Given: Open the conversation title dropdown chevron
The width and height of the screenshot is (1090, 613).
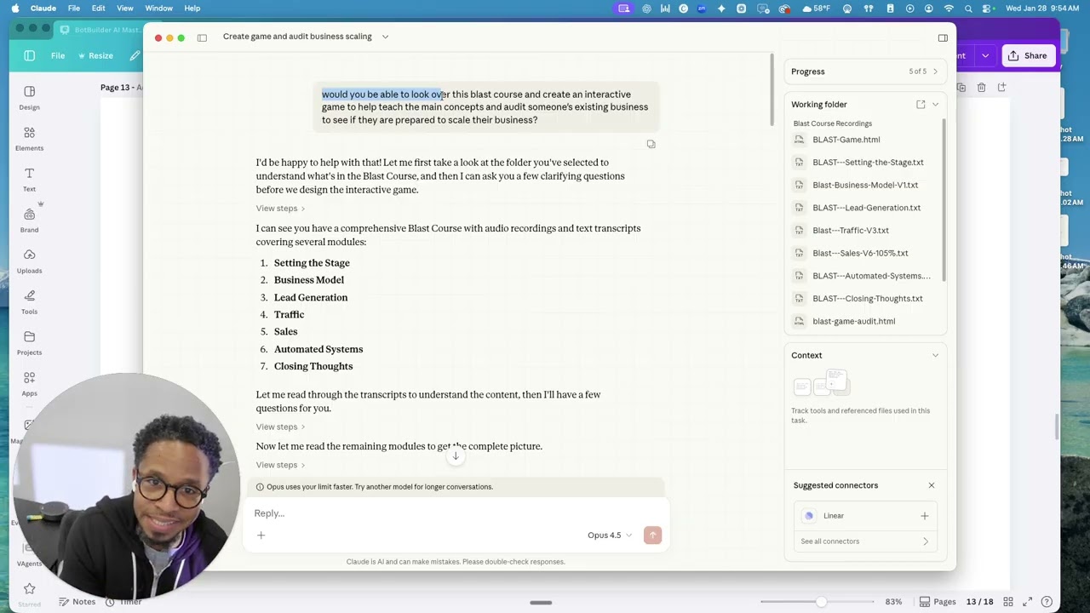Looking at the screenshot, I should pos(385,37).
